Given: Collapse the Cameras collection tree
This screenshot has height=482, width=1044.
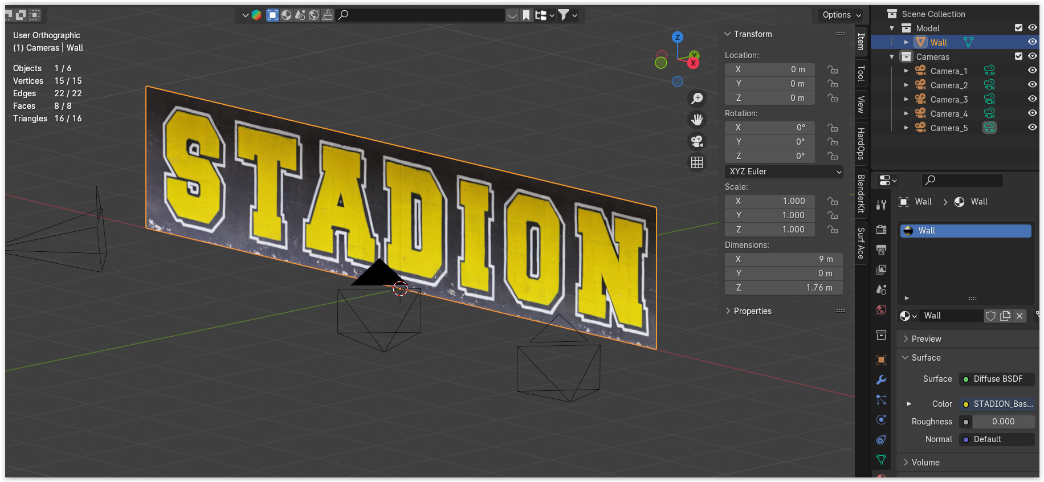Looking at the screenshot, I should pos(892,56).
